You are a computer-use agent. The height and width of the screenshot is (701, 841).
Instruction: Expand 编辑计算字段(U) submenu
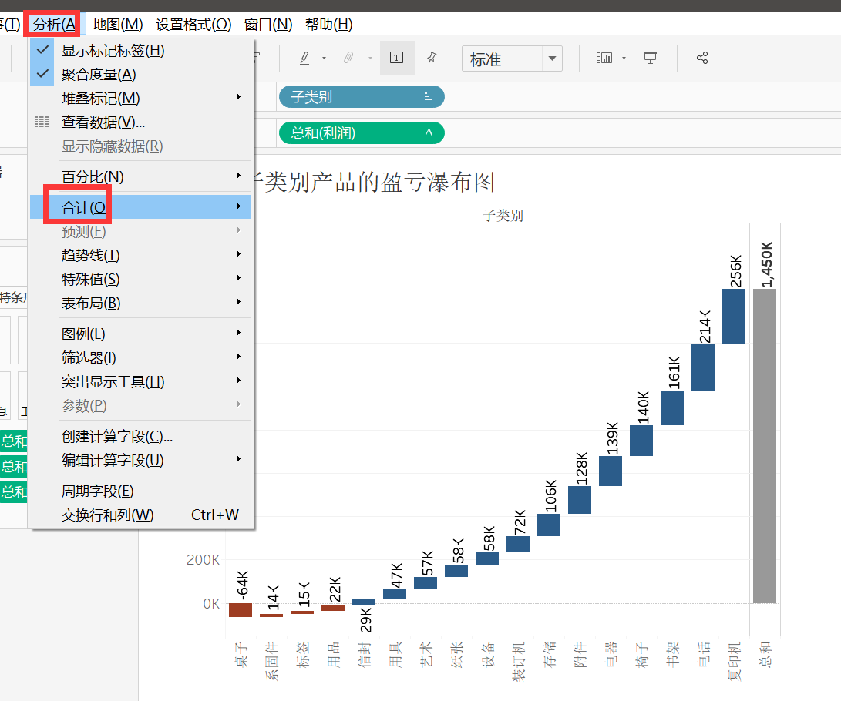[140, 460]
